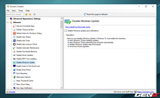Viewport: 160px width, 98px height.
Task: Click the add-to-favorites star with plus icon
Action: click(x=26, y=14)
